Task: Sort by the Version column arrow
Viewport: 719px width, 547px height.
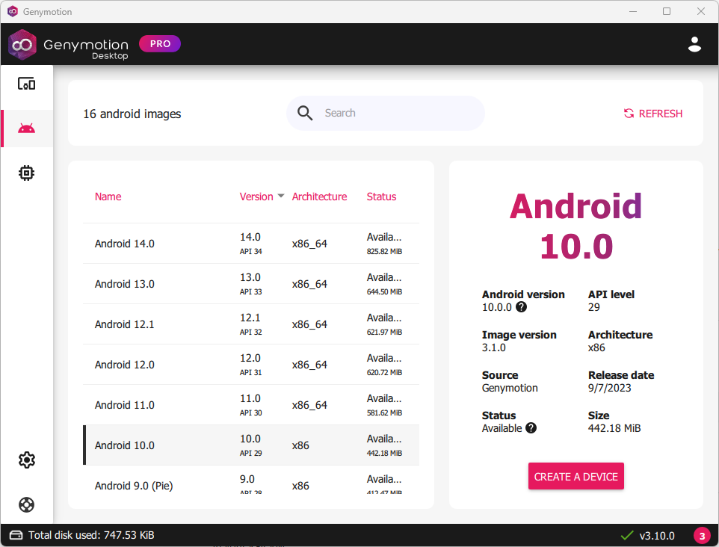Action: [x=281, y=196]
